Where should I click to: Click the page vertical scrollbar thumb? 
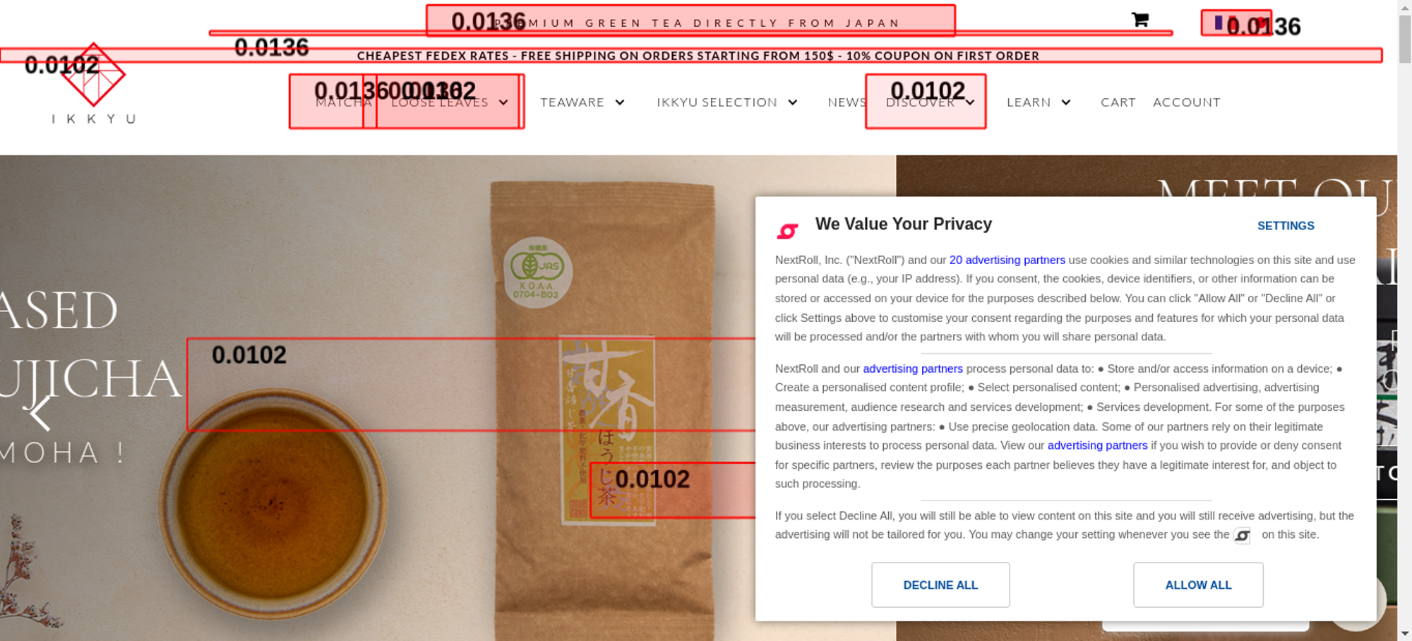pos(1404,39)
